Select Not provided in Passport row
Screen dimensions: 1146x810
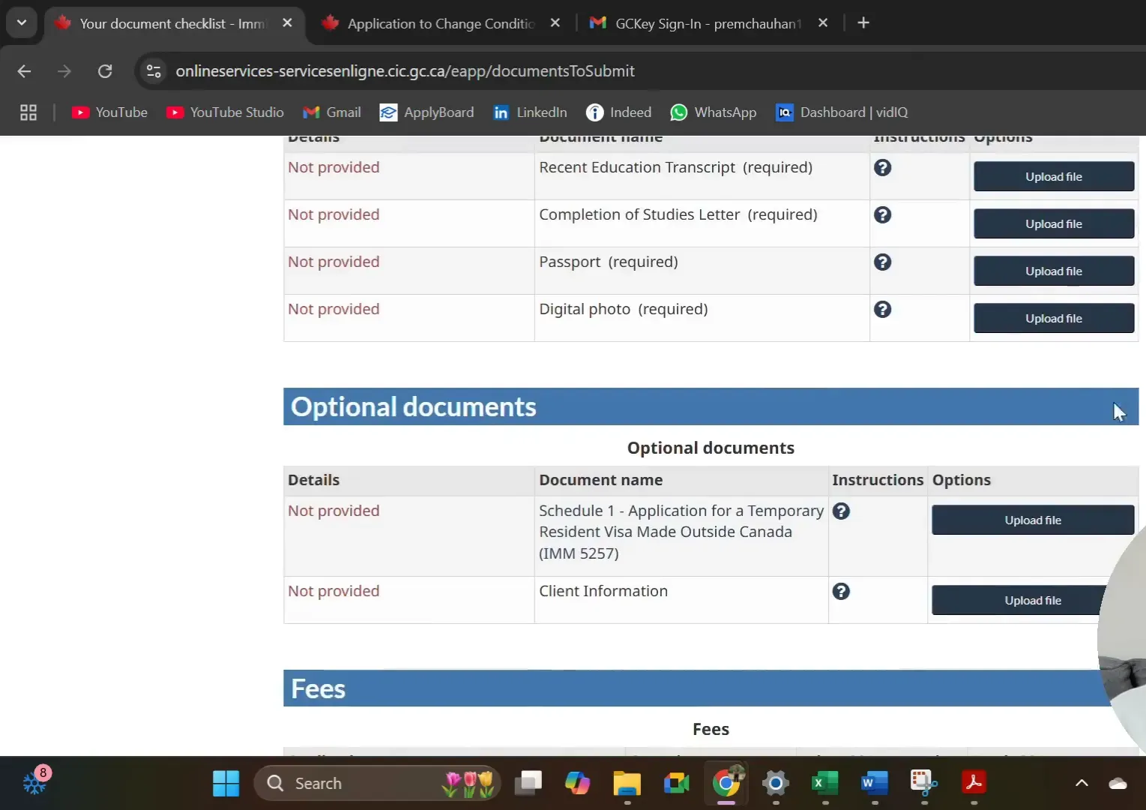(x=334, y=262)
